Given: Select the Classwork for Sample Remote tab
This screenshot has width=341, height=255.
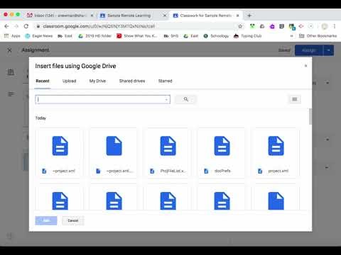Looking at the screenshot, I should [205, 16].
